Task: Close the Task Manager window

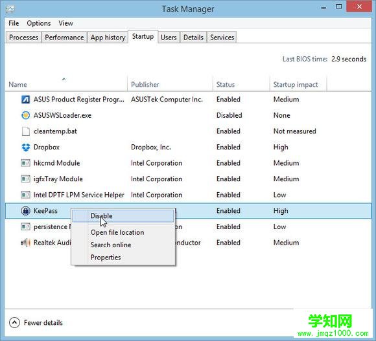Action: click(359, 6)
